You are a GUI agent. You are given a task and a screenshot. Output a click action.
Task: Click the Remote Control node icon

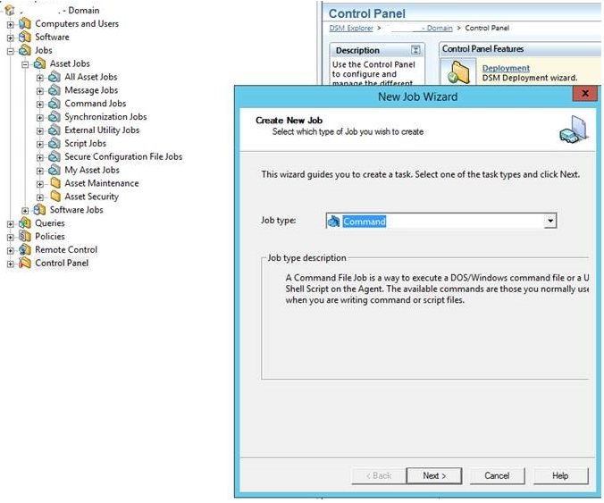pyautogui.click(x=25, y=249)
